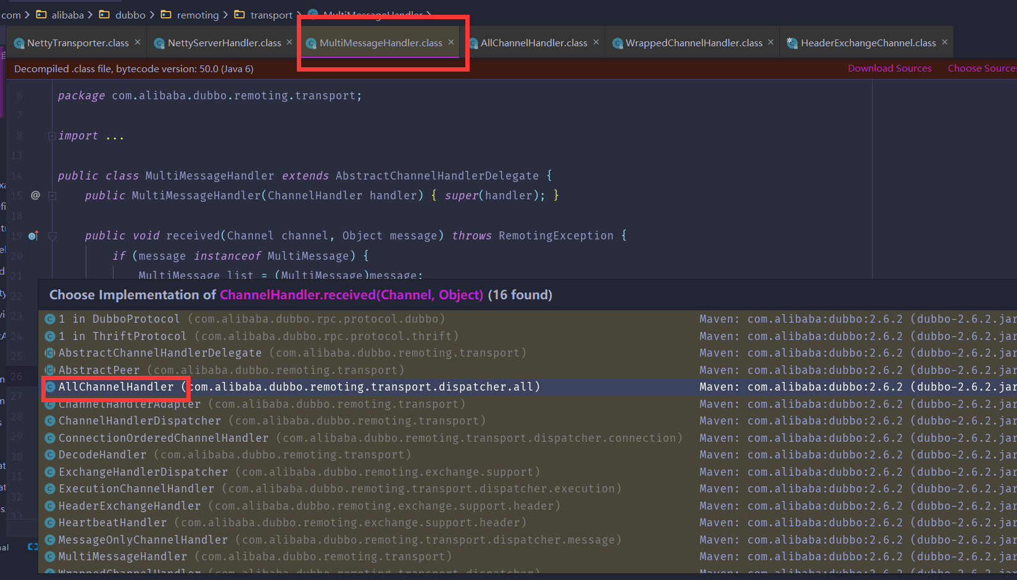Open the AllChannelHandler.class tab
The image size is (1017, 580).
(x=534, y=43)
